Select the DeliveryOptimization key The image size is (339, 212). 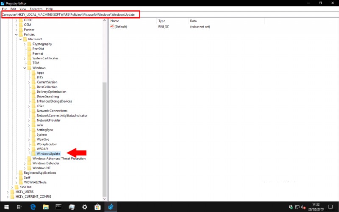point(51,92)
